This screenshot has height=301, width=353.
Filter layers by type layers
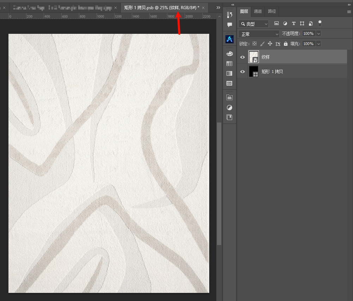coord(293,23)
